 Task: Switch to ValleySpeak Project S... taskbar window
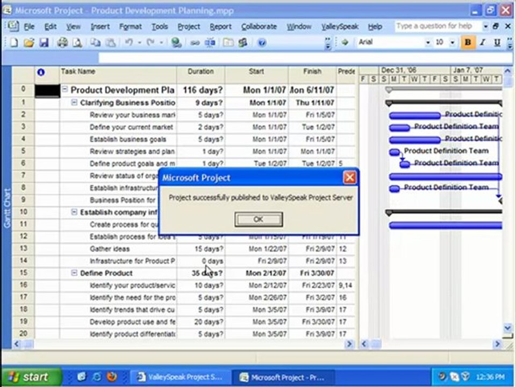click(x=180, y=377)
